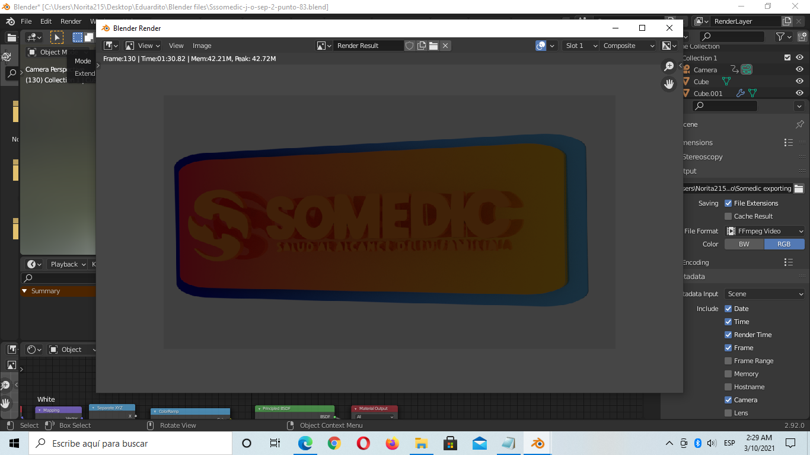The height and width of the screenshot is (455, 810).
Task: Open an image with the folder icon
Action: pyautogui.click(x=433, y=46)
